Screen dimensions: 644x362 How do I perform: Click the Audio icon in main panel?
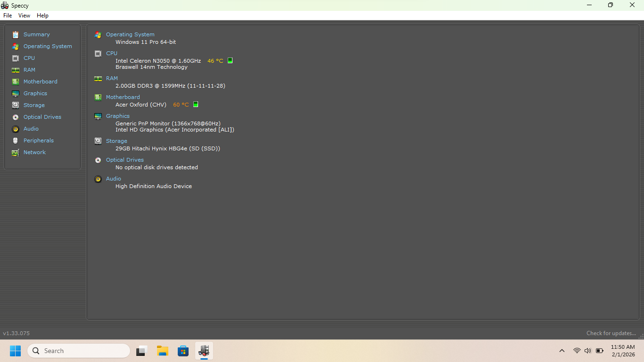pyautogui.click(x=98, y=179)
